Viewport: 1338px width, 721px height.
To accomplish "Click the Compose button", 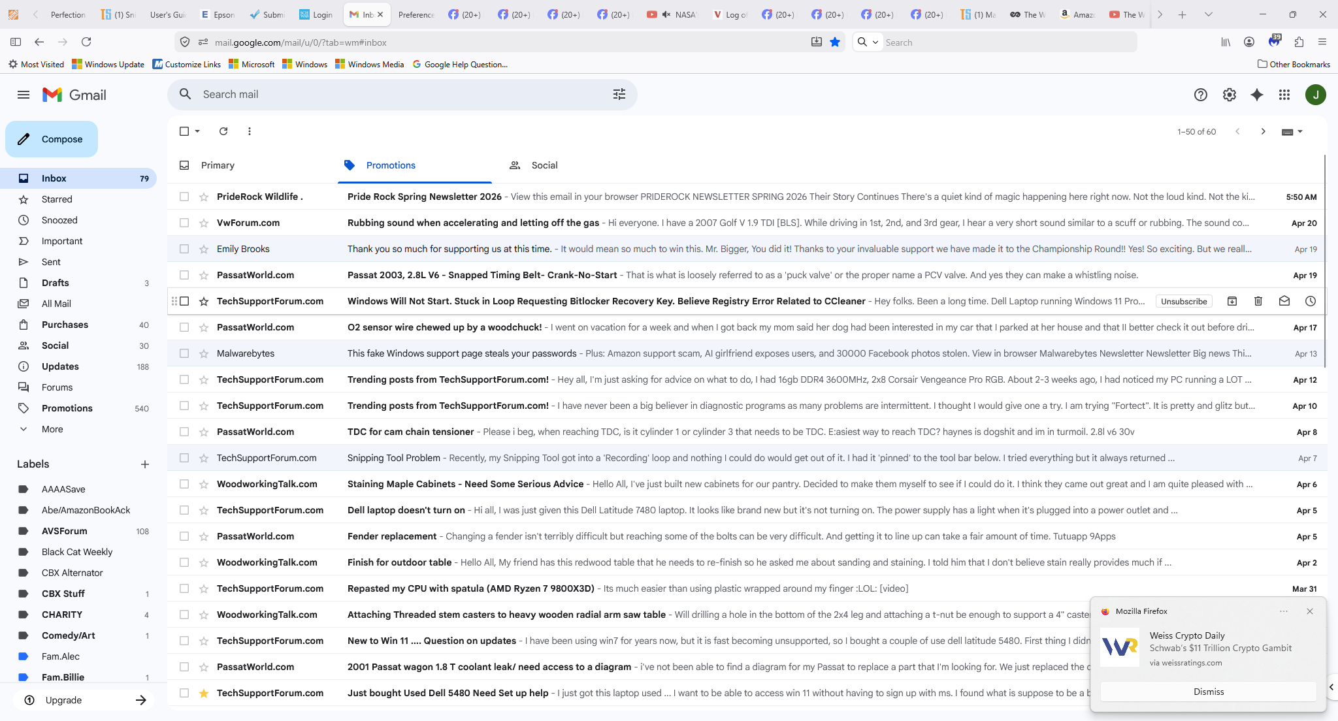I will click(x=52, y=139).
